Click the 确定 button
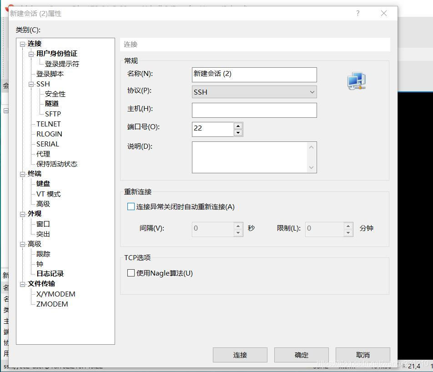 tap(301, 355)
